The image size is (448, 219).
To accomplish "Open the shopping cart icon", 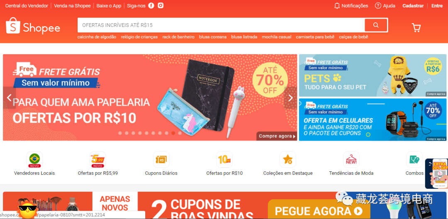I will pos(416,27).
